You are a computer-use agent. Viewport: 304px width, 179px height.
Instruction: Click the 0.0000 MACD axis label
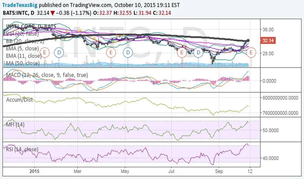tap(269, 81)
